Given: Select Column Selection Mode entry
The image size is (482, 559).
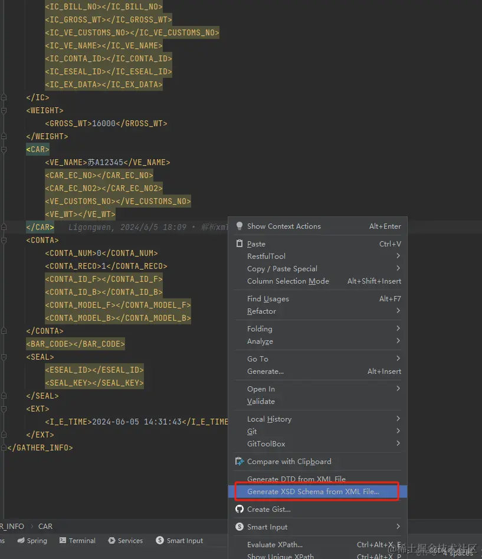Looking at the screenshot, I should (317, 281).
